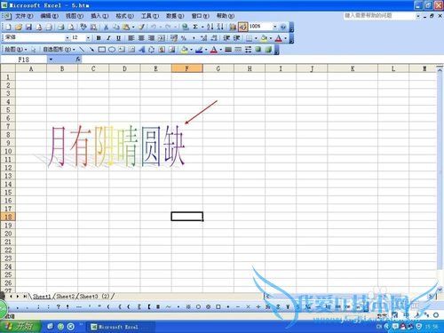Activate the Format Painter brush

coord(141,27)
